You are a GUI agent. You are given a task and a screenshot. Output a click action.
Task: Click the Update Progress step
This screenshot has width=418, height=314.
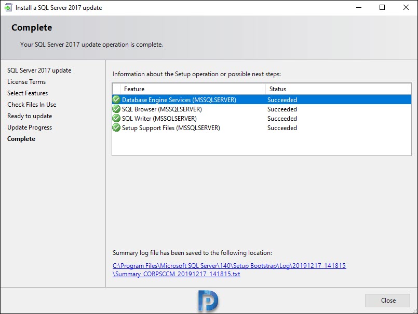[30, 127]
